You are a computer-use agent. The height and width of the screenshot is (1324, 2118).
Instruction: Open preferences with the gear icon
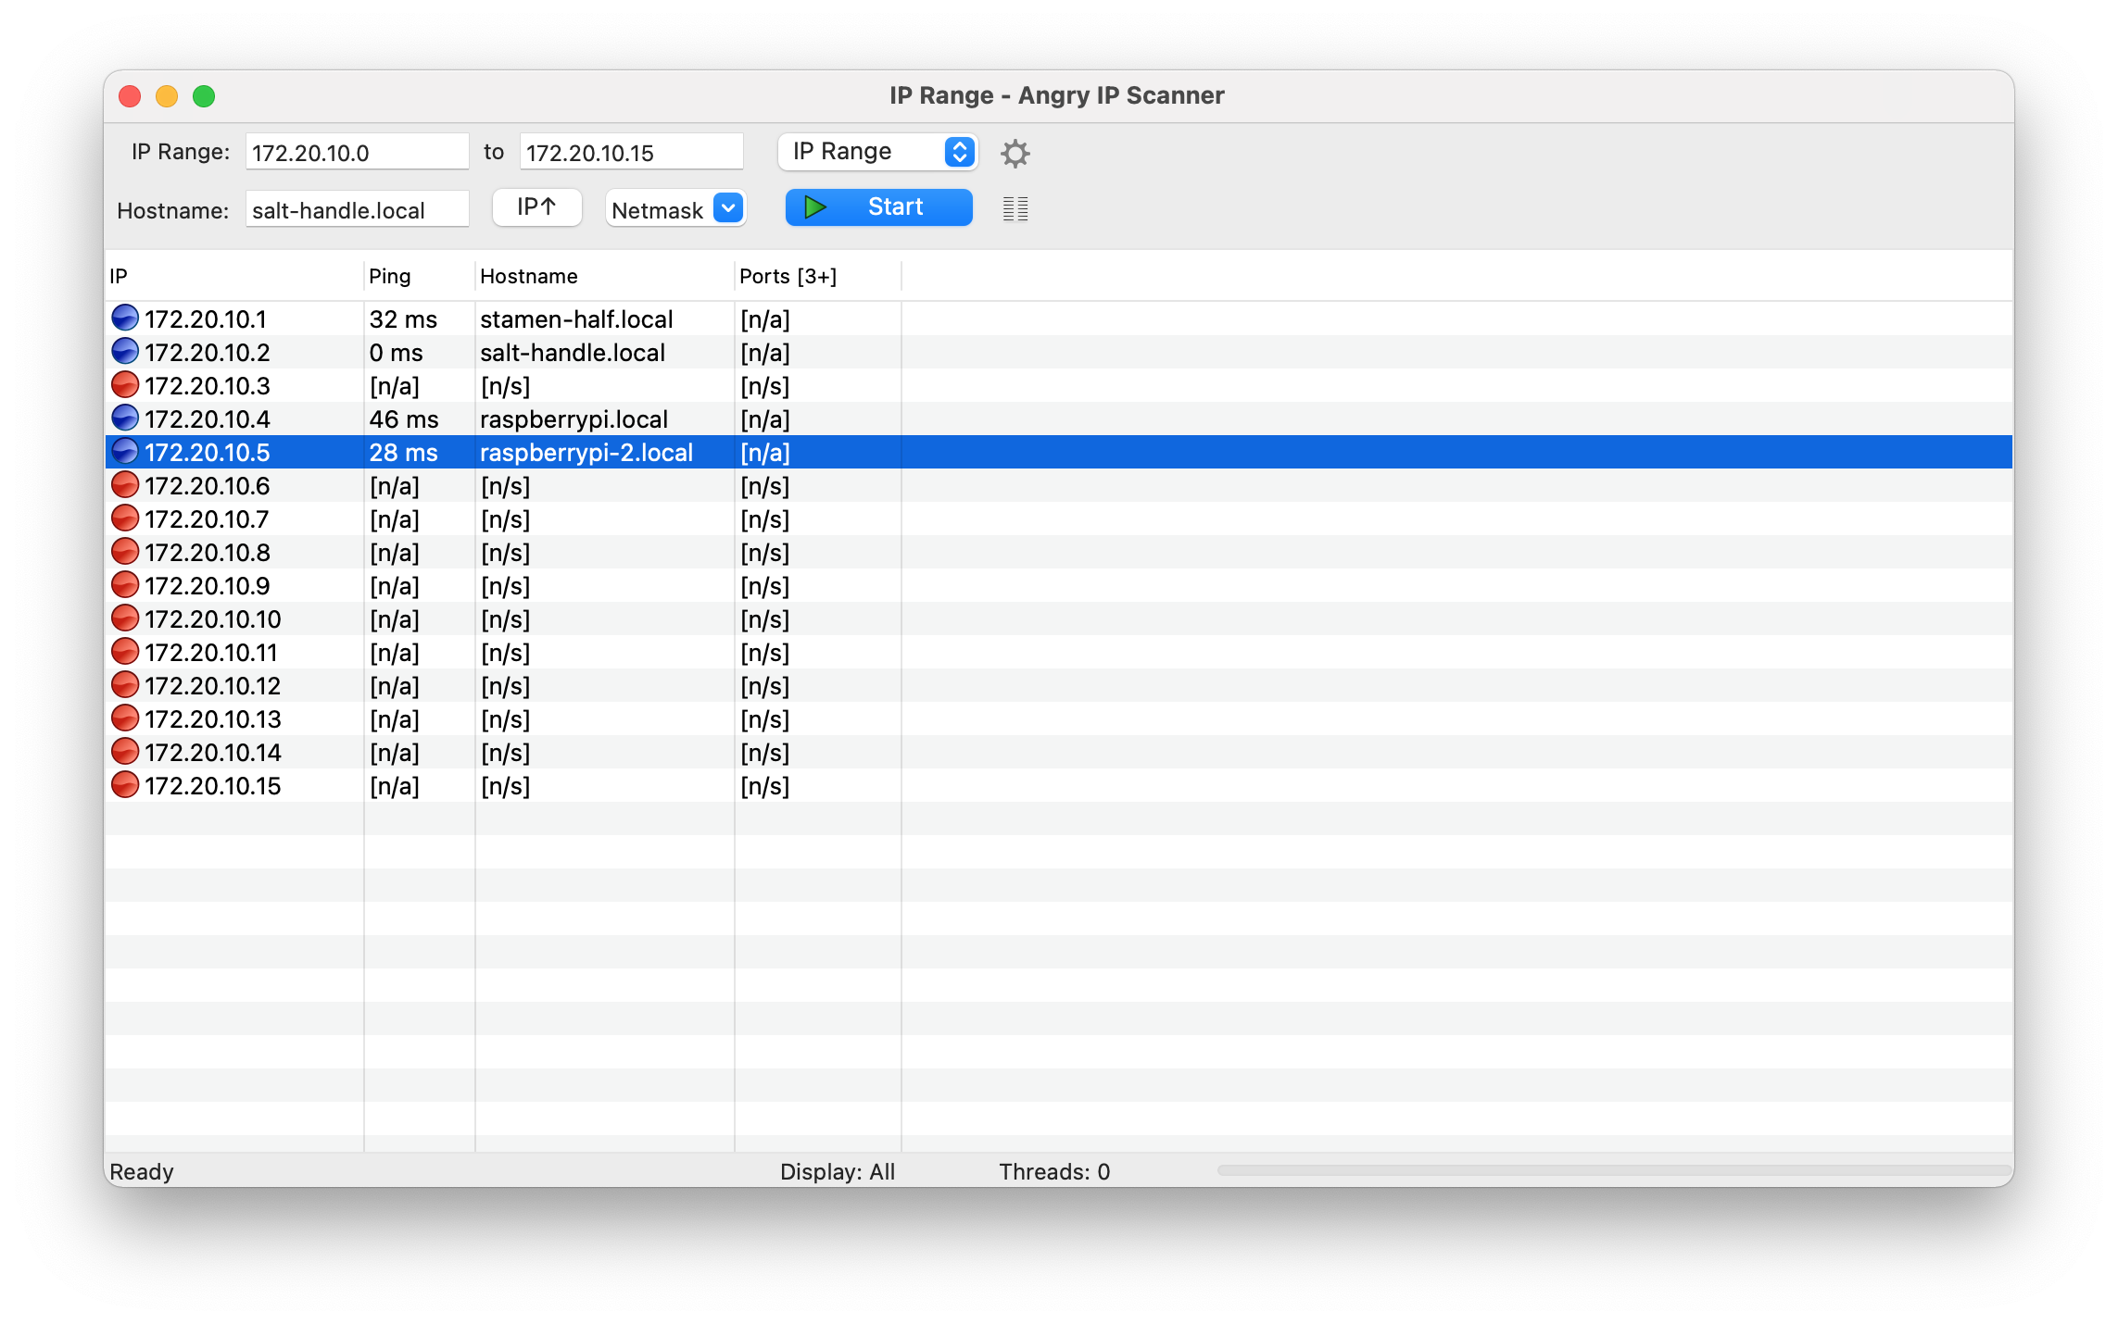[x=1015, y=153]
